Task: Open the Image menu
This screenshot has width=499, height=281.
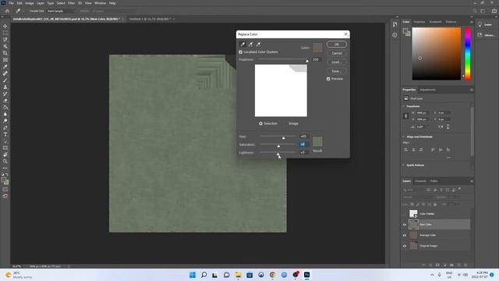Action: tap(30, 3)
